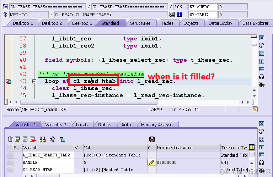Click the yellow notes icon in editor status bar

(255, 109)
